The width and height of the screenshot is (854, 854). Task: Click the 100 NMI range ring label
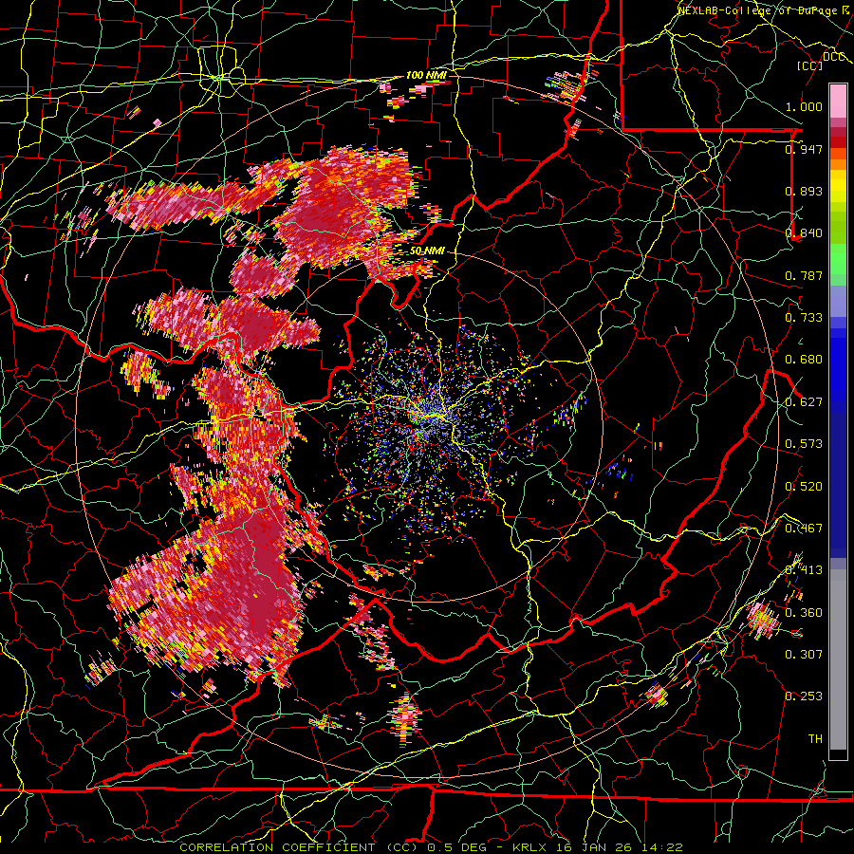[426, 75]
